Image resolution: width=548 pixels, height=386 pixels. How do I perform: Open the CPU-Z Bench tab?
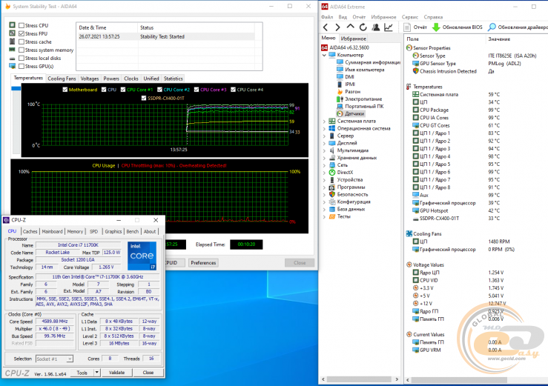(x=133, y=231)
